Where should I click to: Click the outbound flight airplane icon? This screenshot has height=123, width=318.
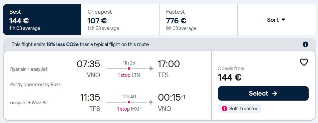coord(151,69)
